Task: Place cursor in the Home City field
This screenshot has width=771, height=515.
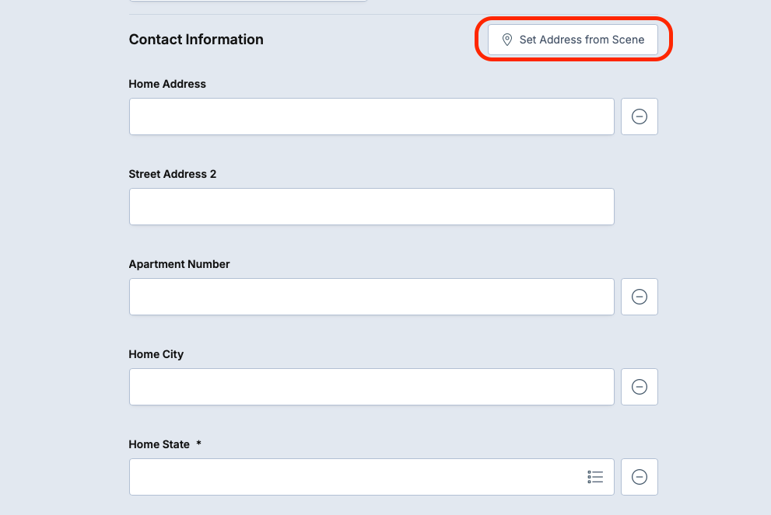Action: (371, 387)
